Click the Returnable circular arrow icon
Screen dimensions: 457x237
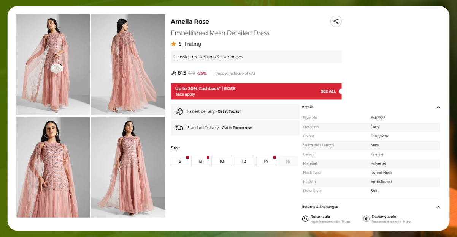[305, 219]
